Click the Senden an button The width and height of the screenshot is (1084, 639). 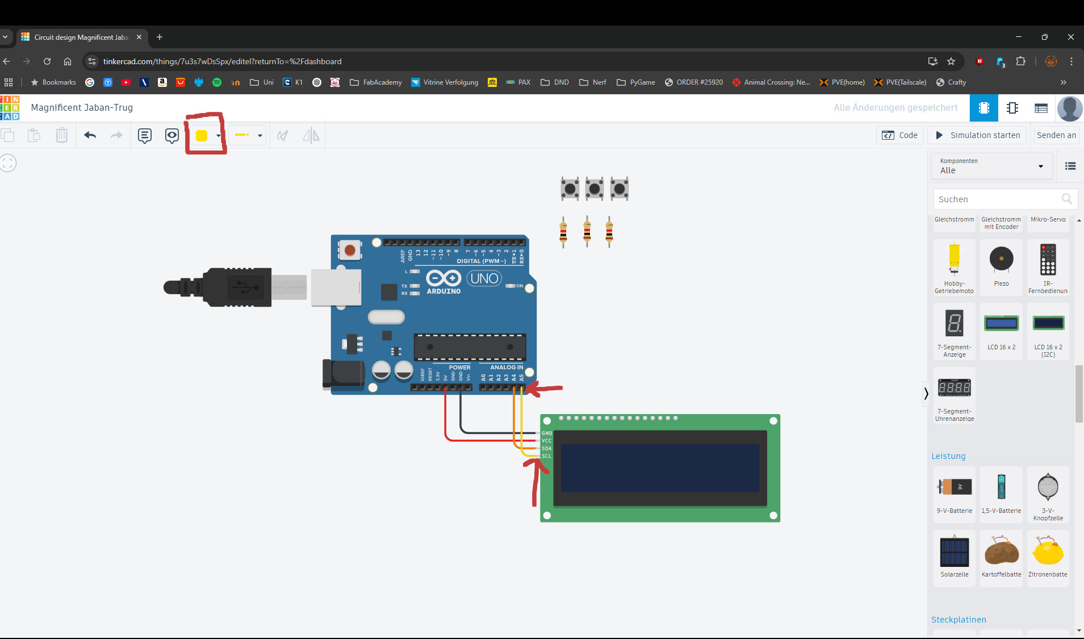1056,135
